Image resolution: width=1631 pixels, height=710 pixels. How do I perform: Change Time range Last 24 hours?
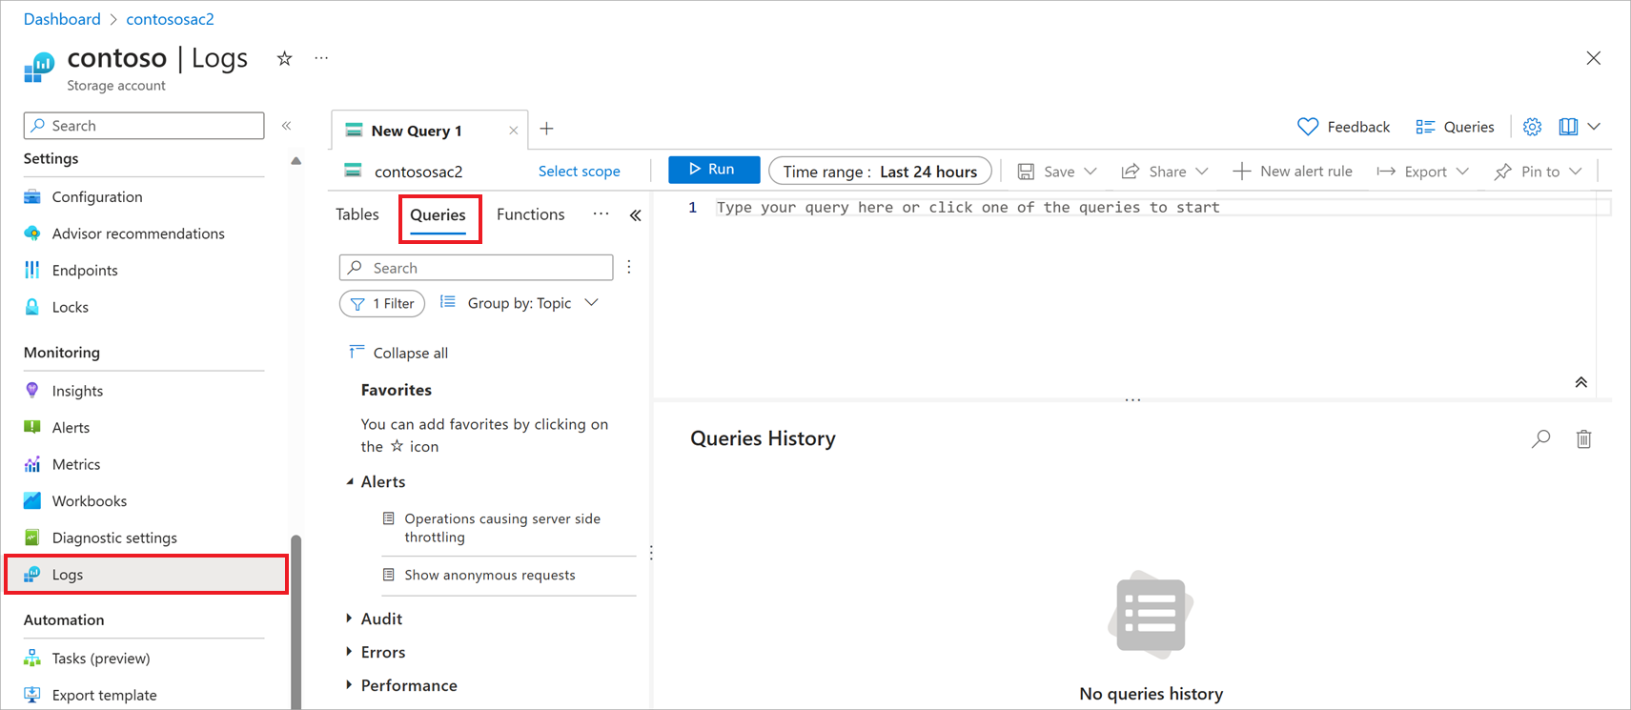click(880, 172)
